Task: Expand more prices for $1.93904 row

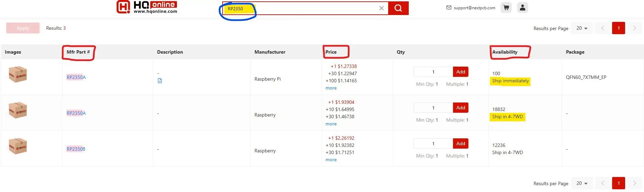Action: [331, 124]
